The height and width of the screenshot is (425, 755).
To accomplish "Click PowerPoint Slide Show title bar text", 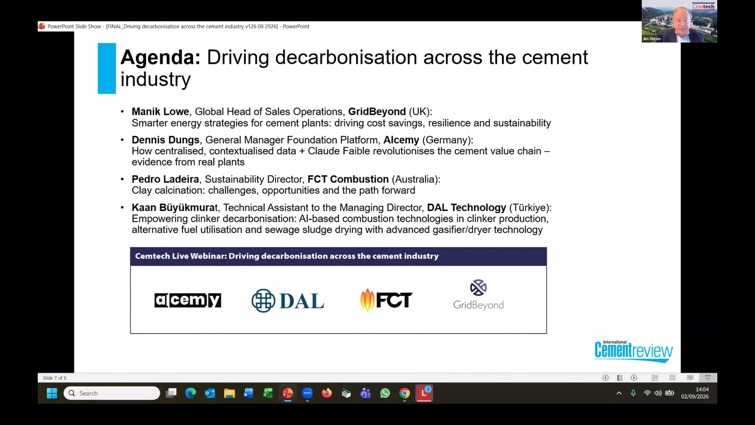I will [179, 26].
